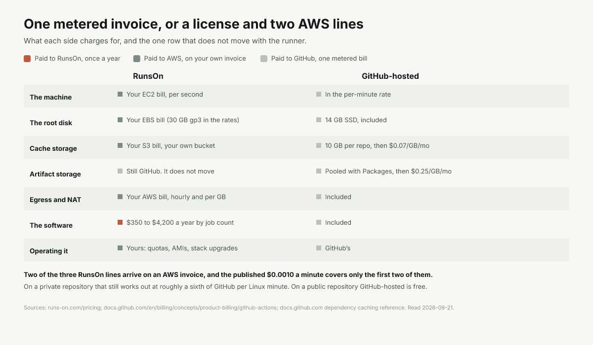Click the note beginning "On a private repository"
Viewport: 593px width, 345px height.
(225, 286)
